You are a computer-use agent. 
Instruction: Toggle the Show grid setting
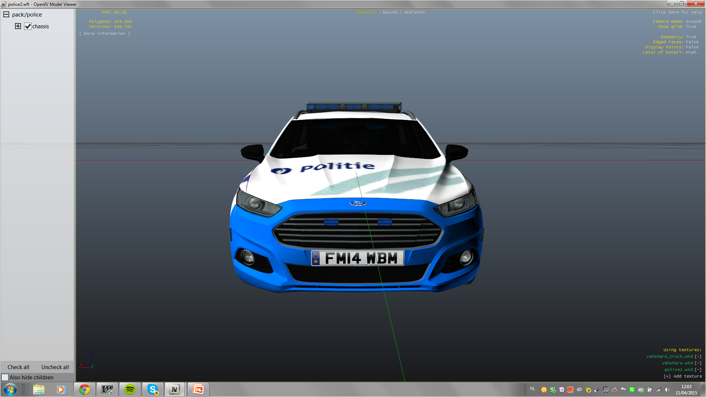[677, 27]
